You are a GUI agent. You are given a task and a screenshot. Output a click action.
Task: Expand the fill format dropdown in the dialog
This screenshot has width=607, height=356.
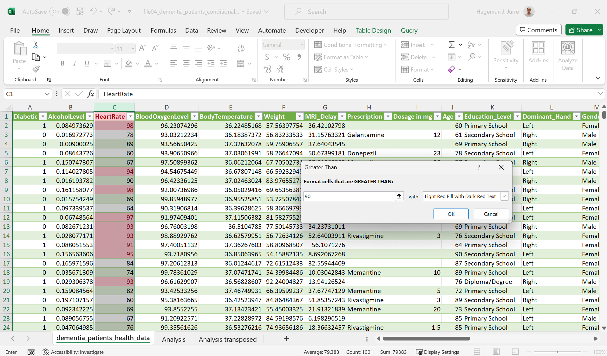pyautogui.click(x=504, y=196)
